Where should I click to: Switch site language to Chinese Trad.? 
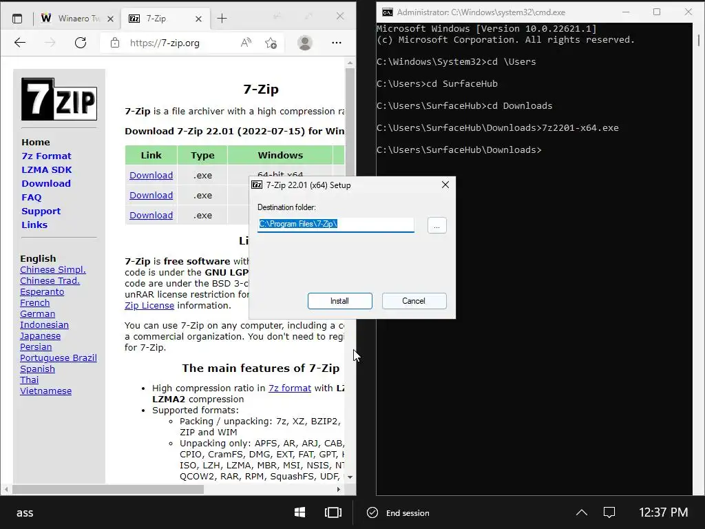click(50, 281)
